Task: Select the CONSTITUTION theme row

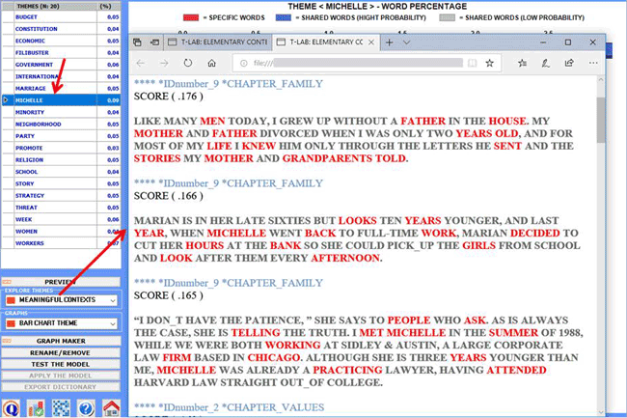Action: [61, 29]
